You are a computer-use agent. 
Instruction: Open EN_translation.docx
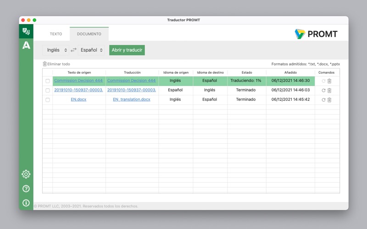point(132,99)
